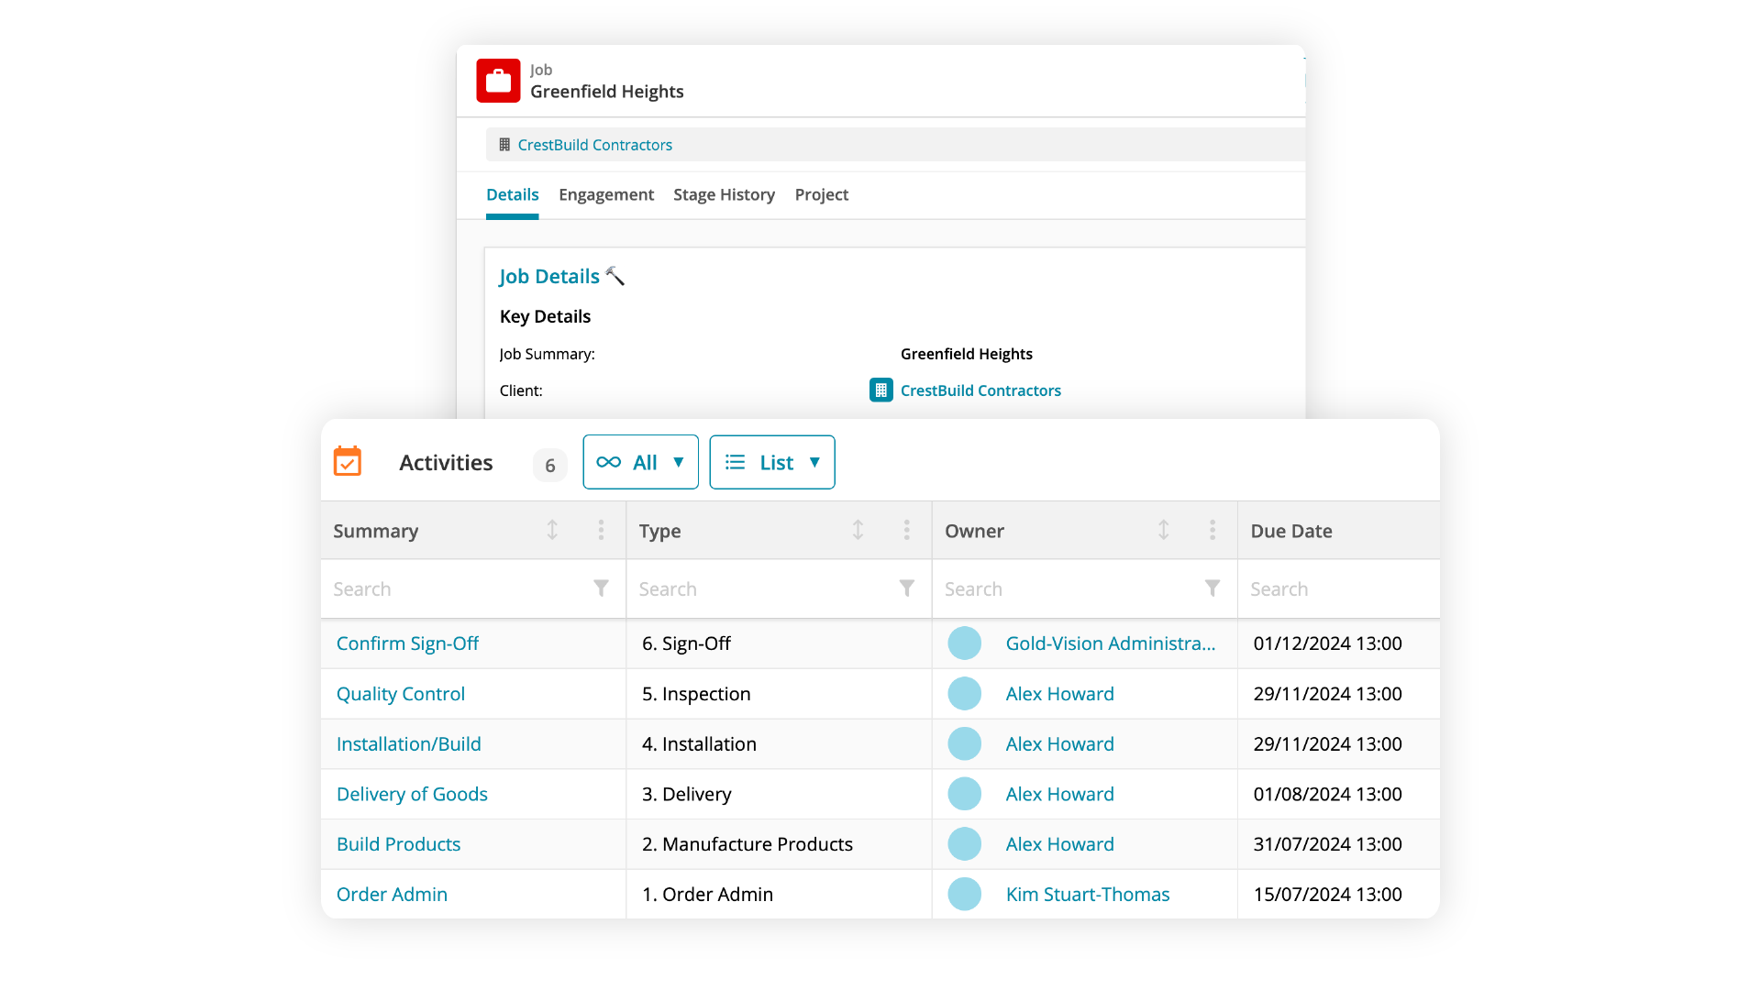Open the Quality Control activity
1761x990 pixels.
tap(401, 694)
